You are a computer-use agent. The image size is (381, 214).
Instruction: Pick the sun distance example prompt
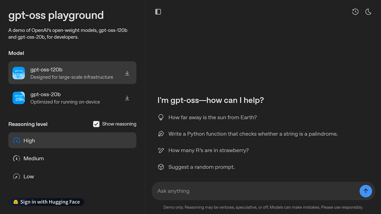click(213, 117)
